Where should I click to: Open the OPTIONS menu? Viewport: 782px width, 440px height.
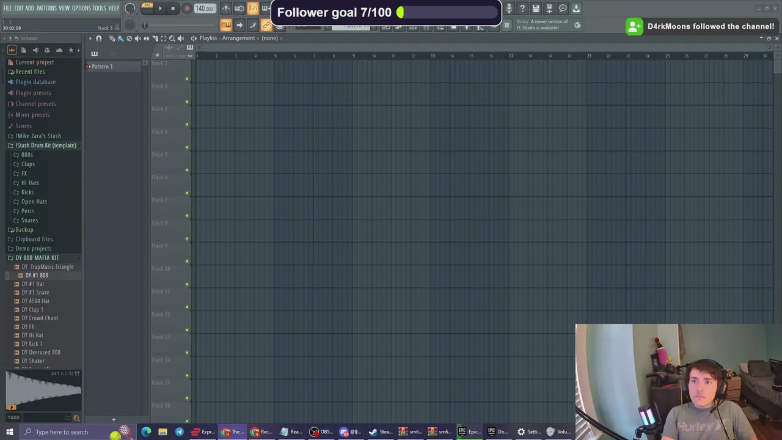point(81,9)
